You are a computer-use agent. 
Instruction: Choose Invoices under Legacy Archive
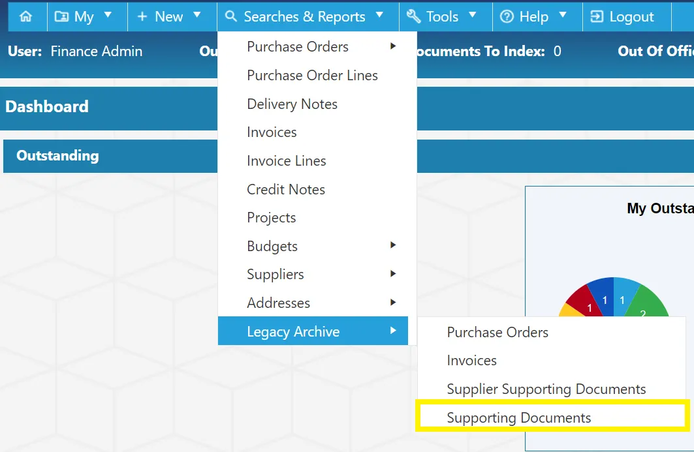pos(552,361)
